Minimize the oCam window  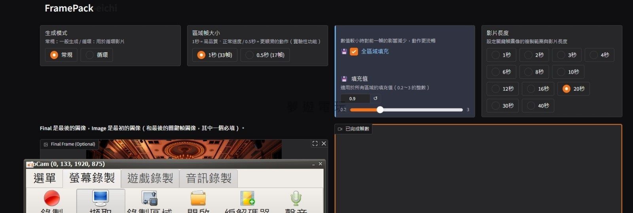click(x=313, y=164)
